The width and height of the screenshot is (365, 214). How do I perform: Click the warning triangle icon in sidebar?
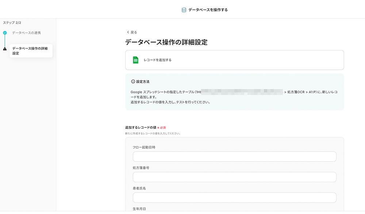5,49
